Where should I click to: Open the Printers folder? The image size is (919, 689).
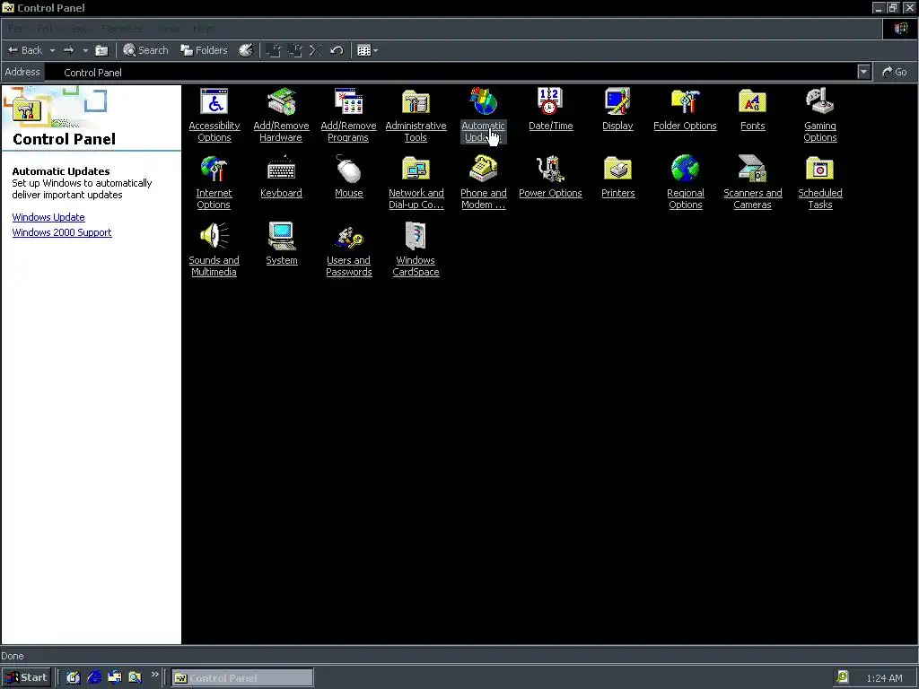pyautogui.click(x=617, y=177)
